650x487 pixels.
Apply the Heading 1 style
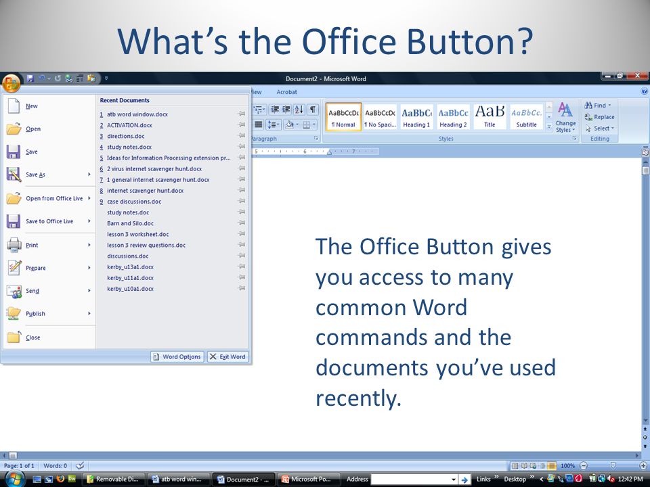click(x=416, y=117)
